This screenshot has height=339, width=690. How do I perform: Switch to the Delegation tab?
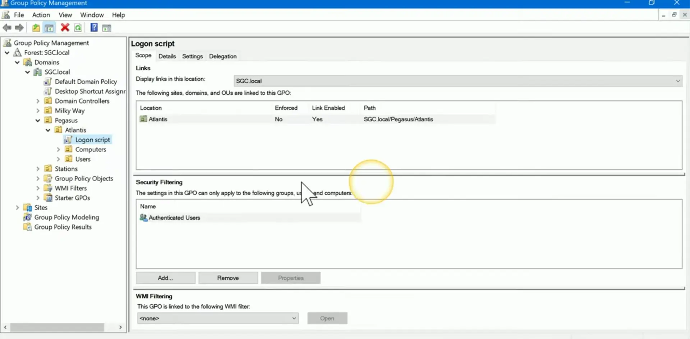point(223,56)
